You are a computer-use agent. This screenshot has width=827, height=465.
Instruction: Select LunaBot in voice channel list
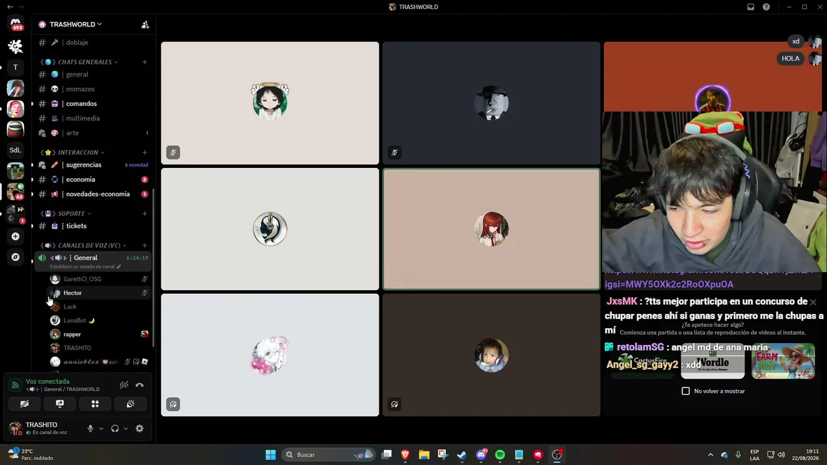pos(99,320)
